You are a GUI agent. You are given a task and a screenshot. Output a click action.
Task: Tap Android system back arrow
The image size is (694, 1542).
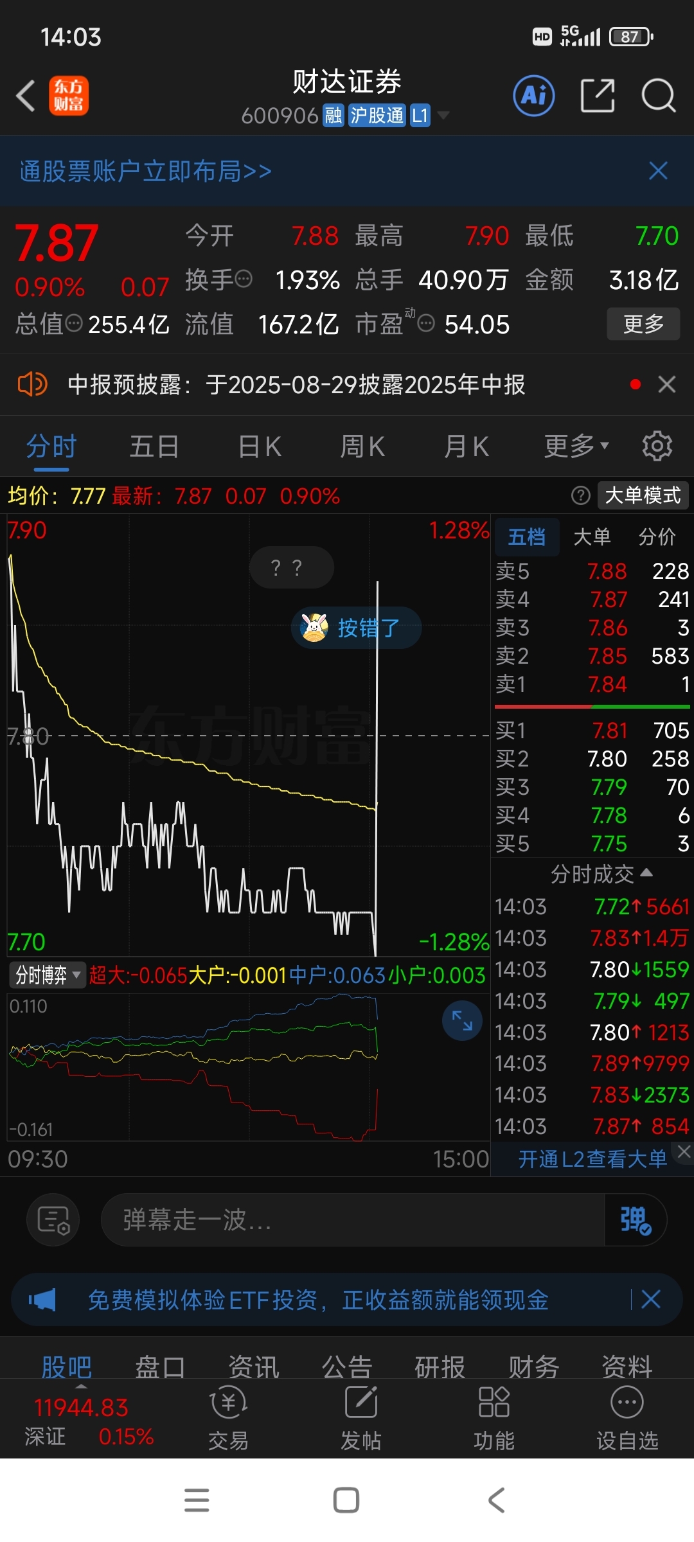(x=496, y=1500)
